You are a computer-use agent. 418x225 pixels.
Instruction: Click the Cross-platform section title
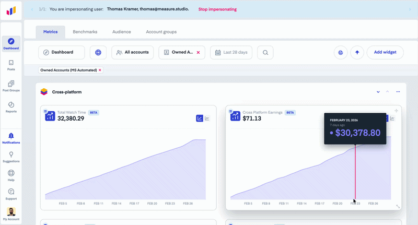tap(67, 92)
